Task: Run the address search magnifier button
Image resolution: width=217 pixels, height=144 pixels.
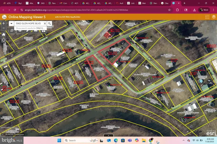Action: coord(50,24)
